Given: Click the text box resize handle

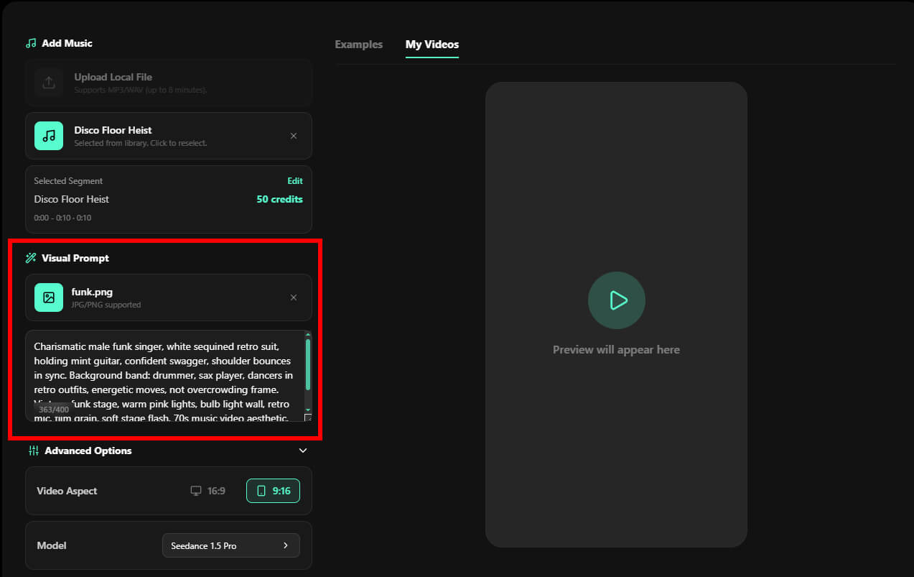Looking at the screenshot, I should 308,417.
